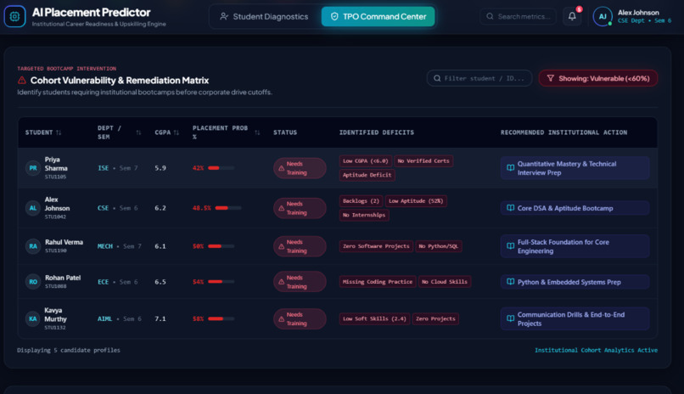Click Rohan Patel Needs Training status badge

[x=300, y=282]
